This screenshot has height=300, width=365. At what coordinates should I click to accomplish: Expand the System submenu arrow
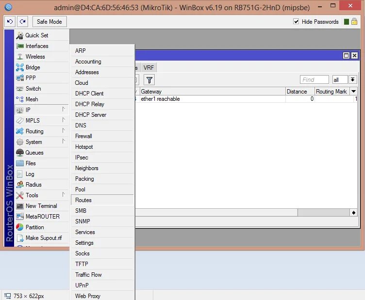(x=64, y=142)
